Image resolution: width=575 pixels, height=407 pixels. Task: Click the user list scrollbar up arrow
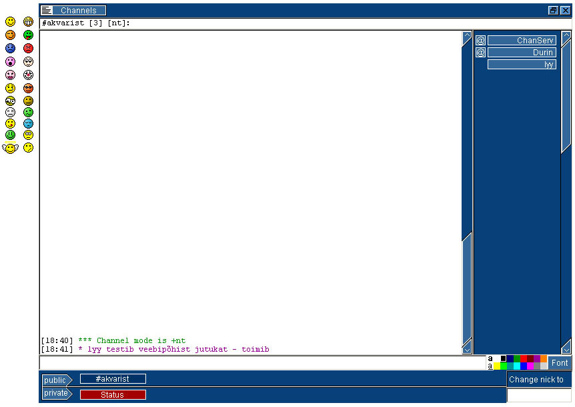(566, 38)
